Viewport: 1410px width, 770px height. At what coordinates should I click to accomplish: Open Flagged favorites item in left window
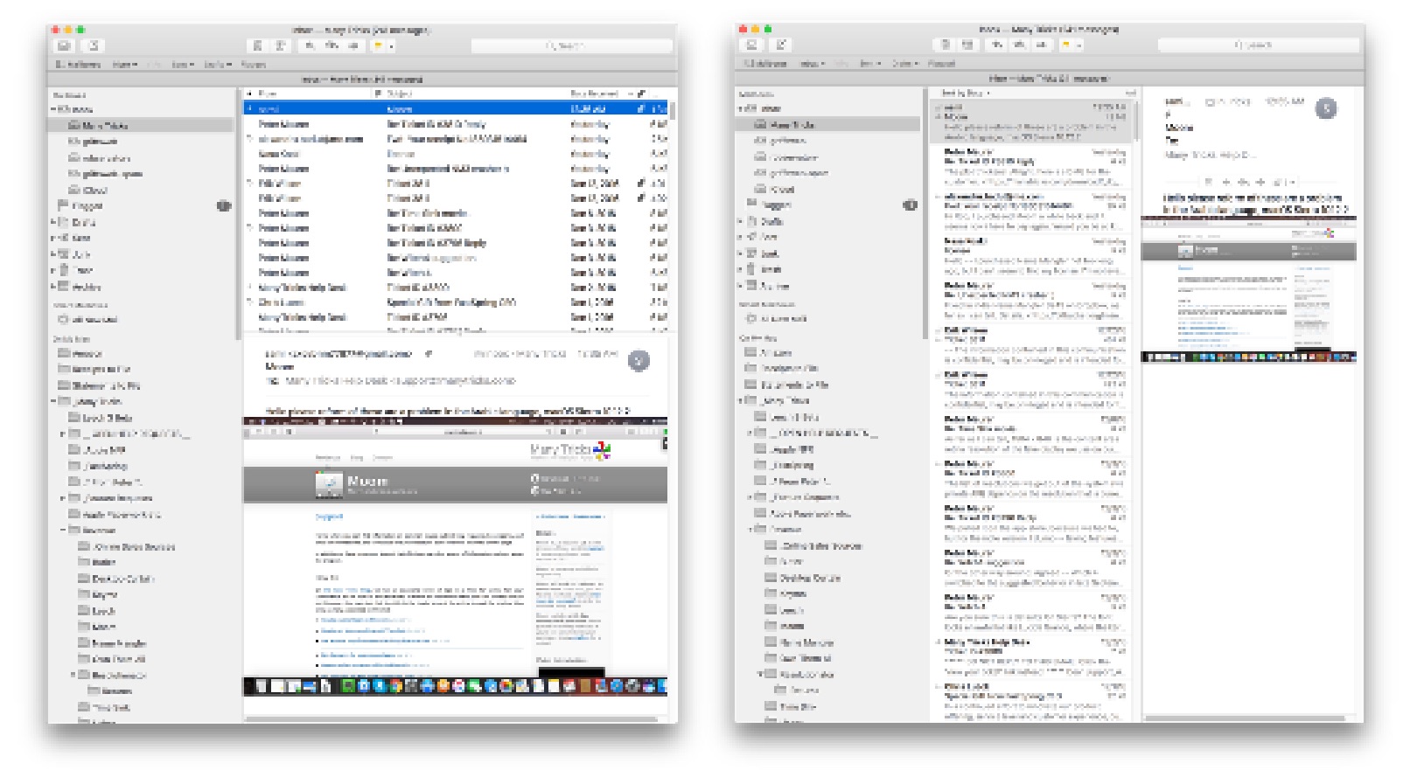pos(253,65)
